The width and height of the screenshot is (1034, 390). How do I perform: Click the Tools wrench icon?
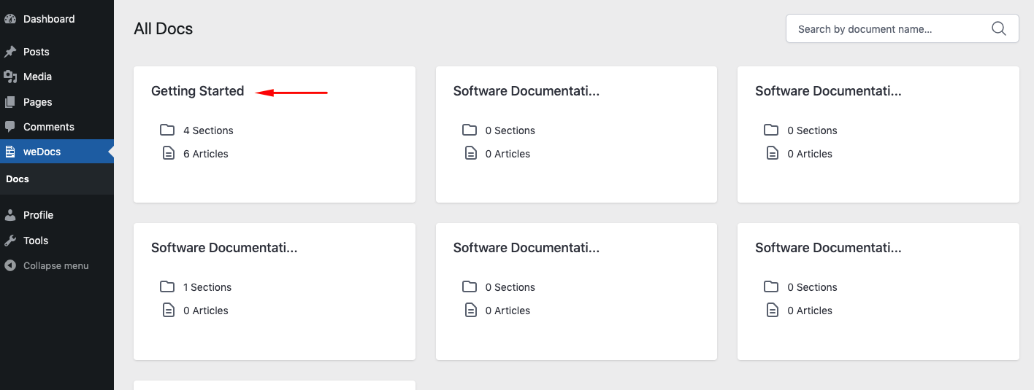[10, 241]
